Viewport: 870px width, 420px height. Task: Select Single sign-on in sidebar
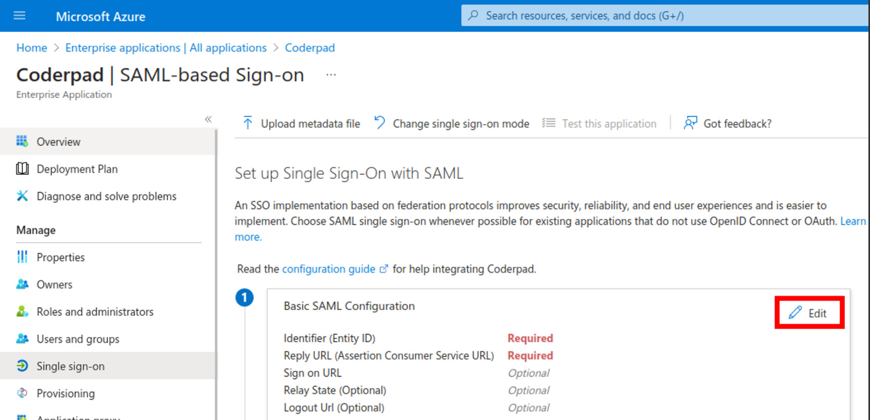click(x=70, y=366)
